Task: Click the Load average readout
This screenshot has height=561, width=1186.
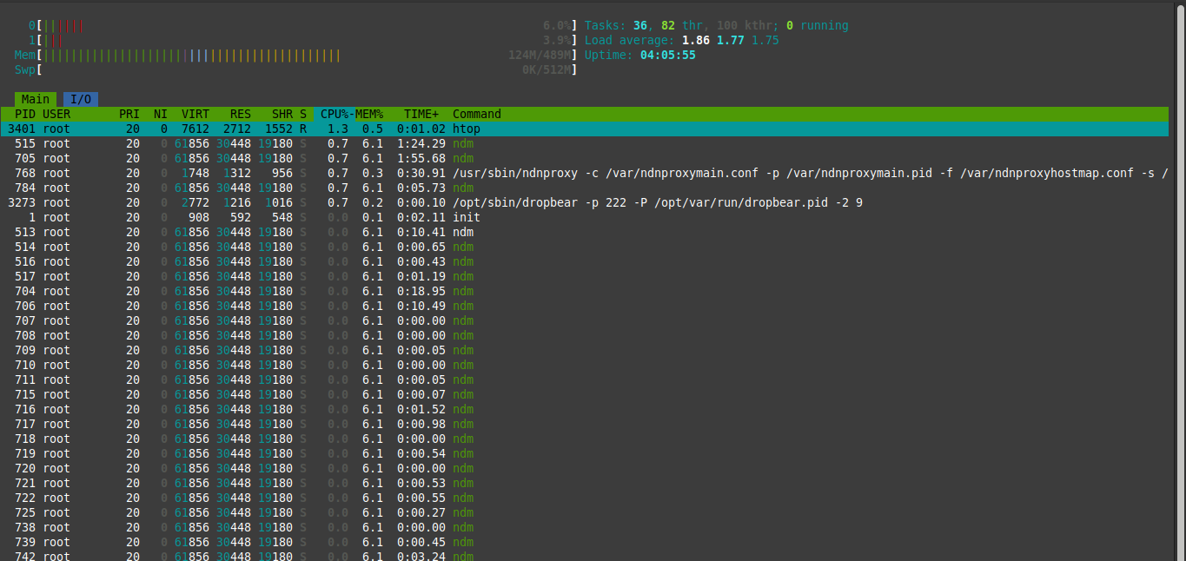Action: coord(682,41)
